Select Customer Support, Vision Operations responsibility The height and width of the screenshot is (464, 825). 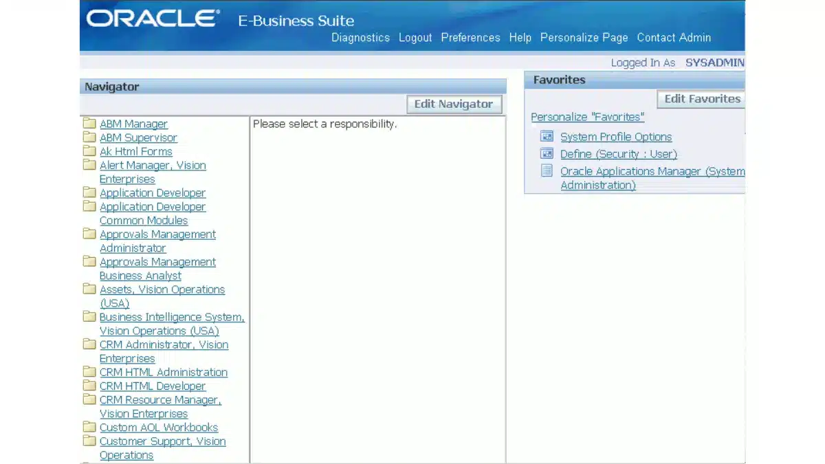point(162,448)
